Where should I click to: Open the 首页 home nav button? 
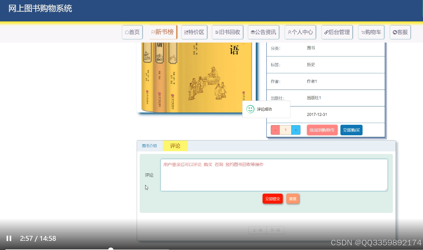pyautogui.click(x=132, y=32)
